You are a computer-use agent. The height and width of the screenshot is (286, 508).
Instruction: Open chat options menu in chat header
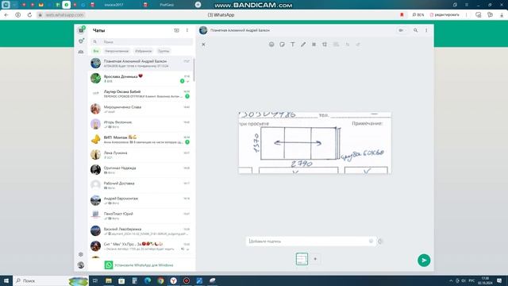[x=426, y=30]
